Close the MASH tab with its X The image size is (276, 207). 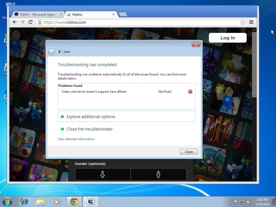coord(61,15)
